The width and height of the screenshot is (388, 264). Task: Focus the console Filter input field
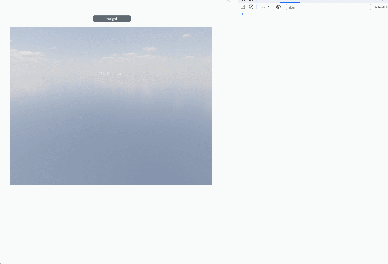click(x=328, y=7)
